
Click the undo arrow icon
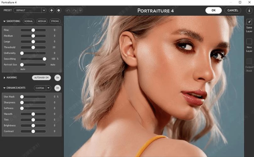[x=68, y=11]
